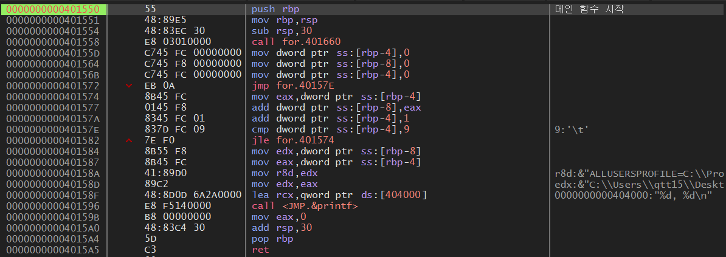726x257 pixels.
Task: Click the 'mov eax,0' instruction
Action: tap(278, 217)
